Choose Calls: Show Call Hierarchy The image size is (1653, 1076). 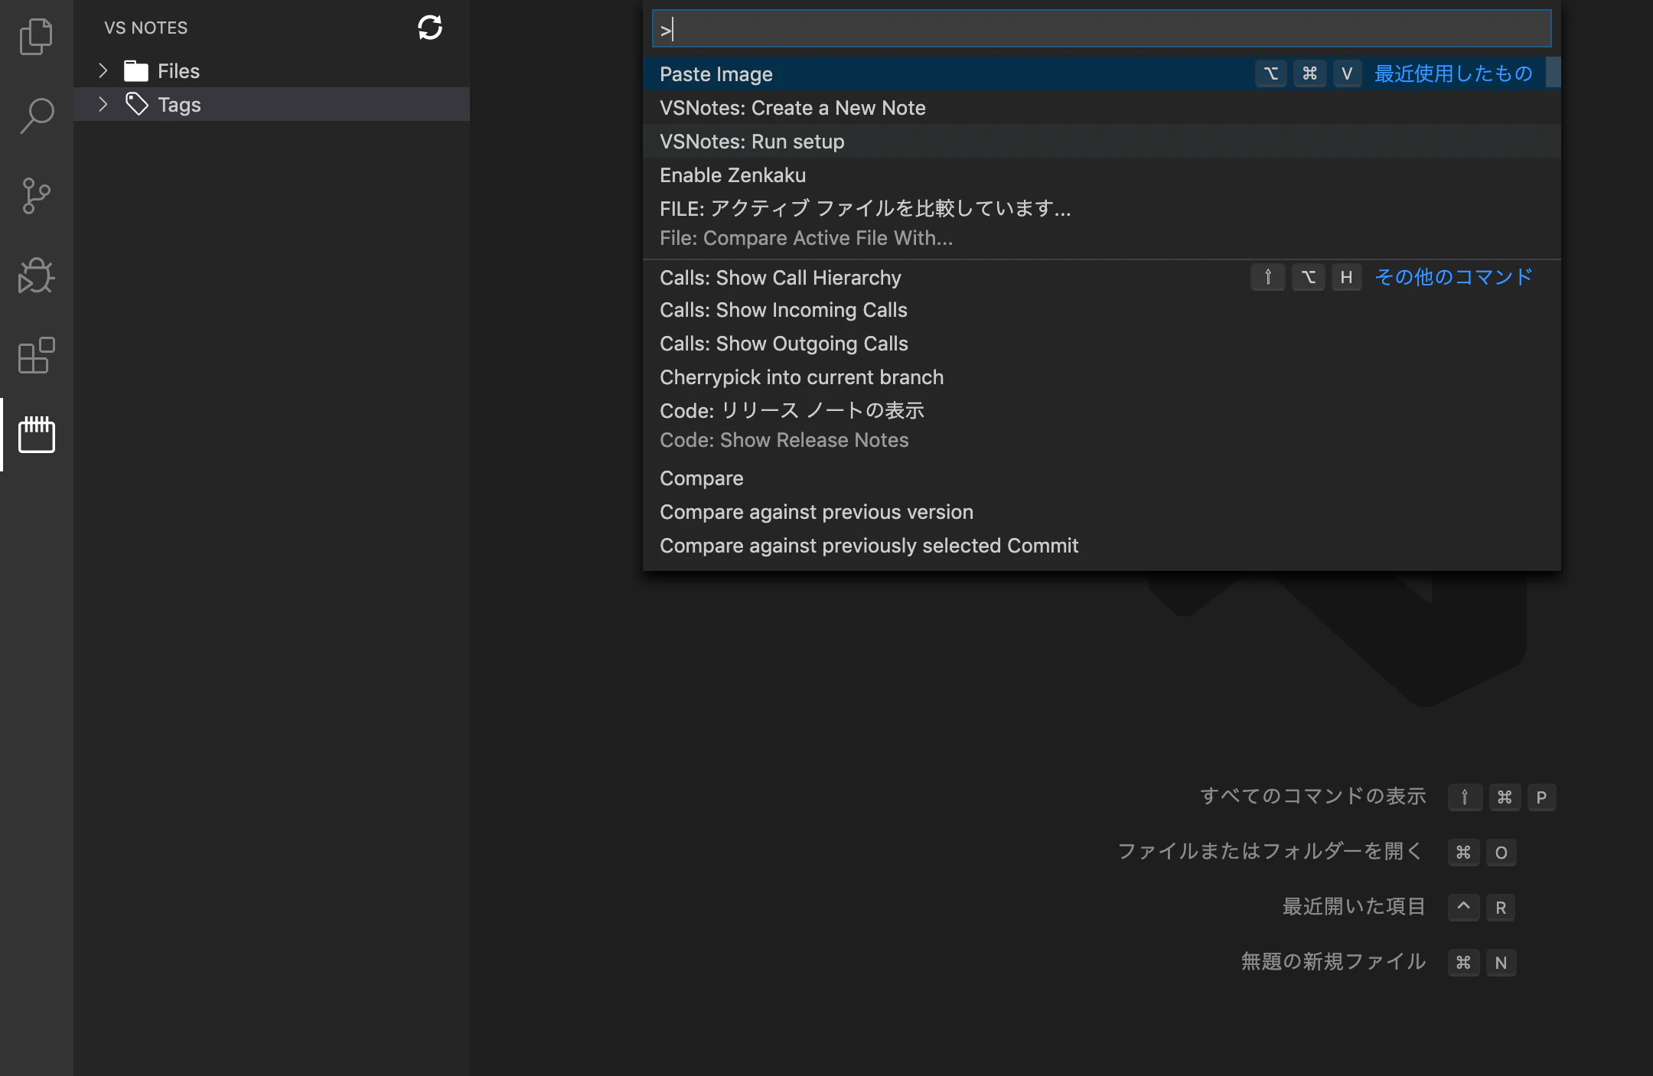[780, 278]
